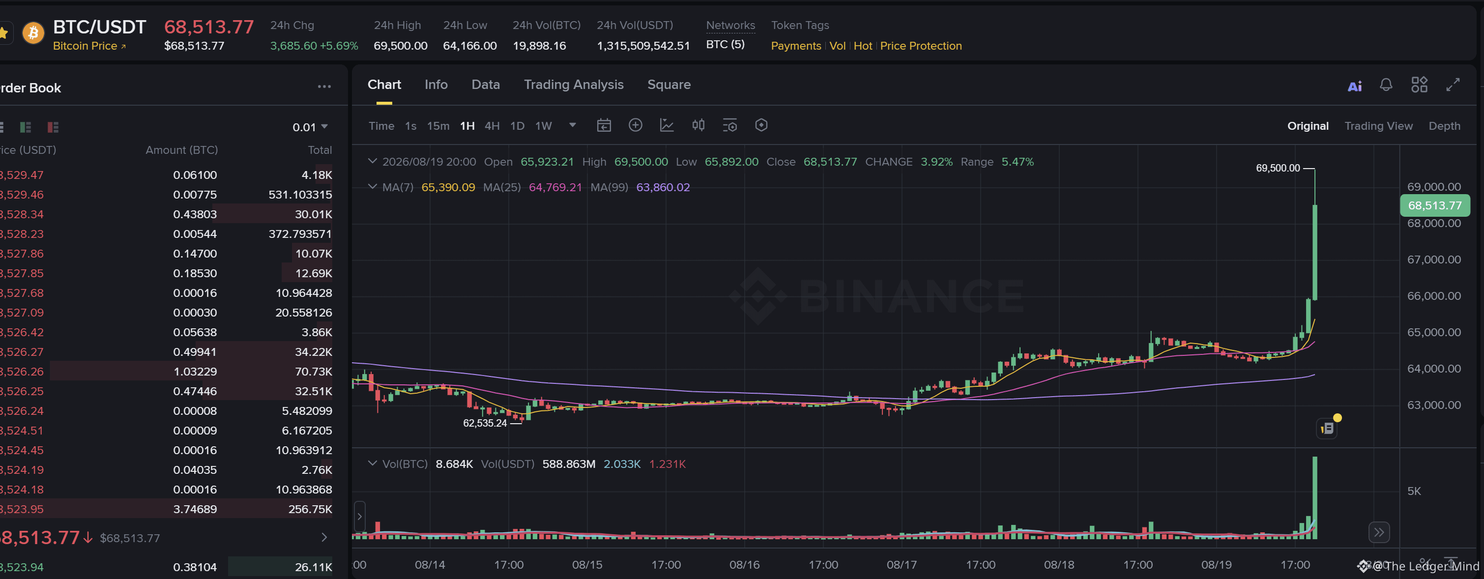Click the BTC/USDT pair title
This screenshot has height=579, width=1484.
[x=100, y=27]
